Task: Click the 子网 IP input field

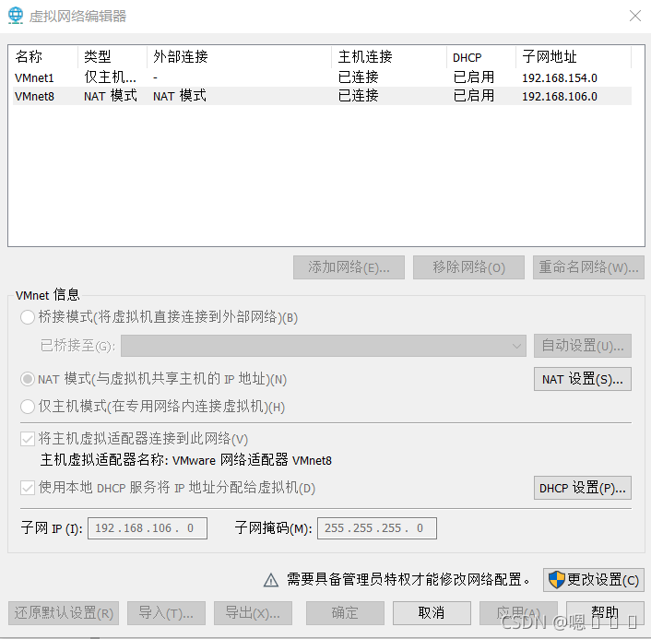Action: 148,528
